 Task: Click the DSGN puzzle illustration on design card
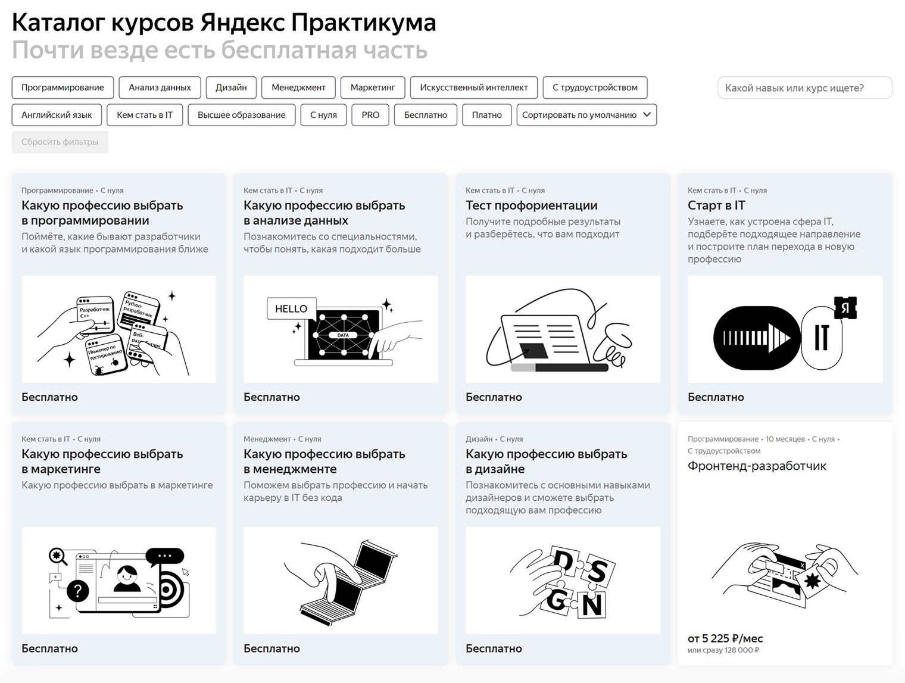pyautogui.click(x=563, y=581)
